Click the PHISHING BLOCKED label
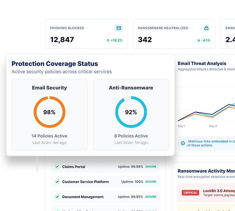Image resolution: width=235 pixels, height=211 pixels. click(x=67, y=28)
